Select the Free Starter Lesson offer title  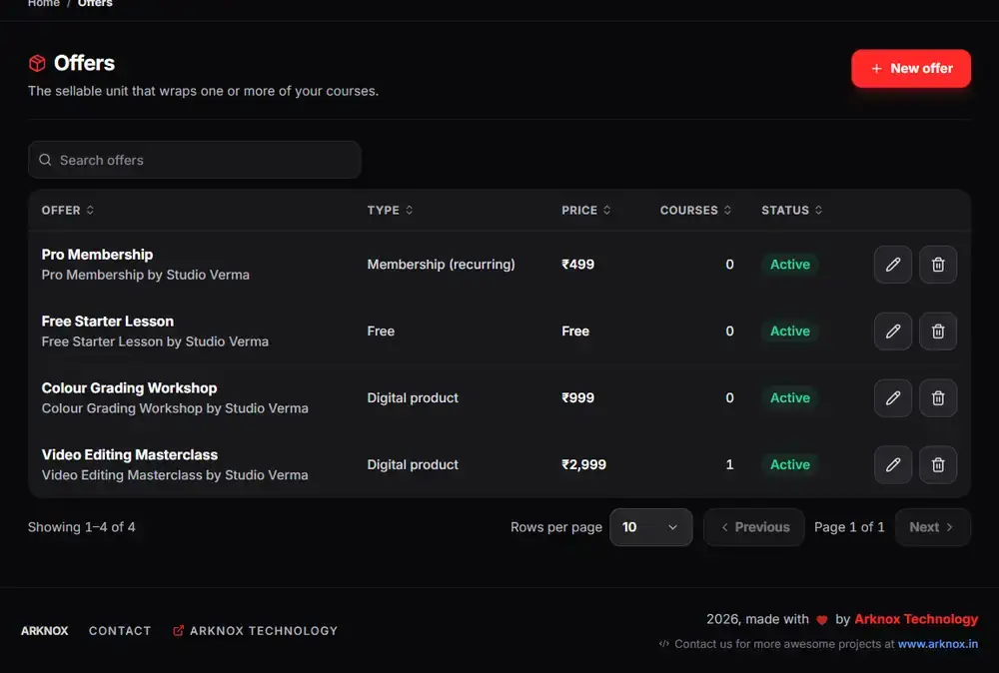click(108, 322)
